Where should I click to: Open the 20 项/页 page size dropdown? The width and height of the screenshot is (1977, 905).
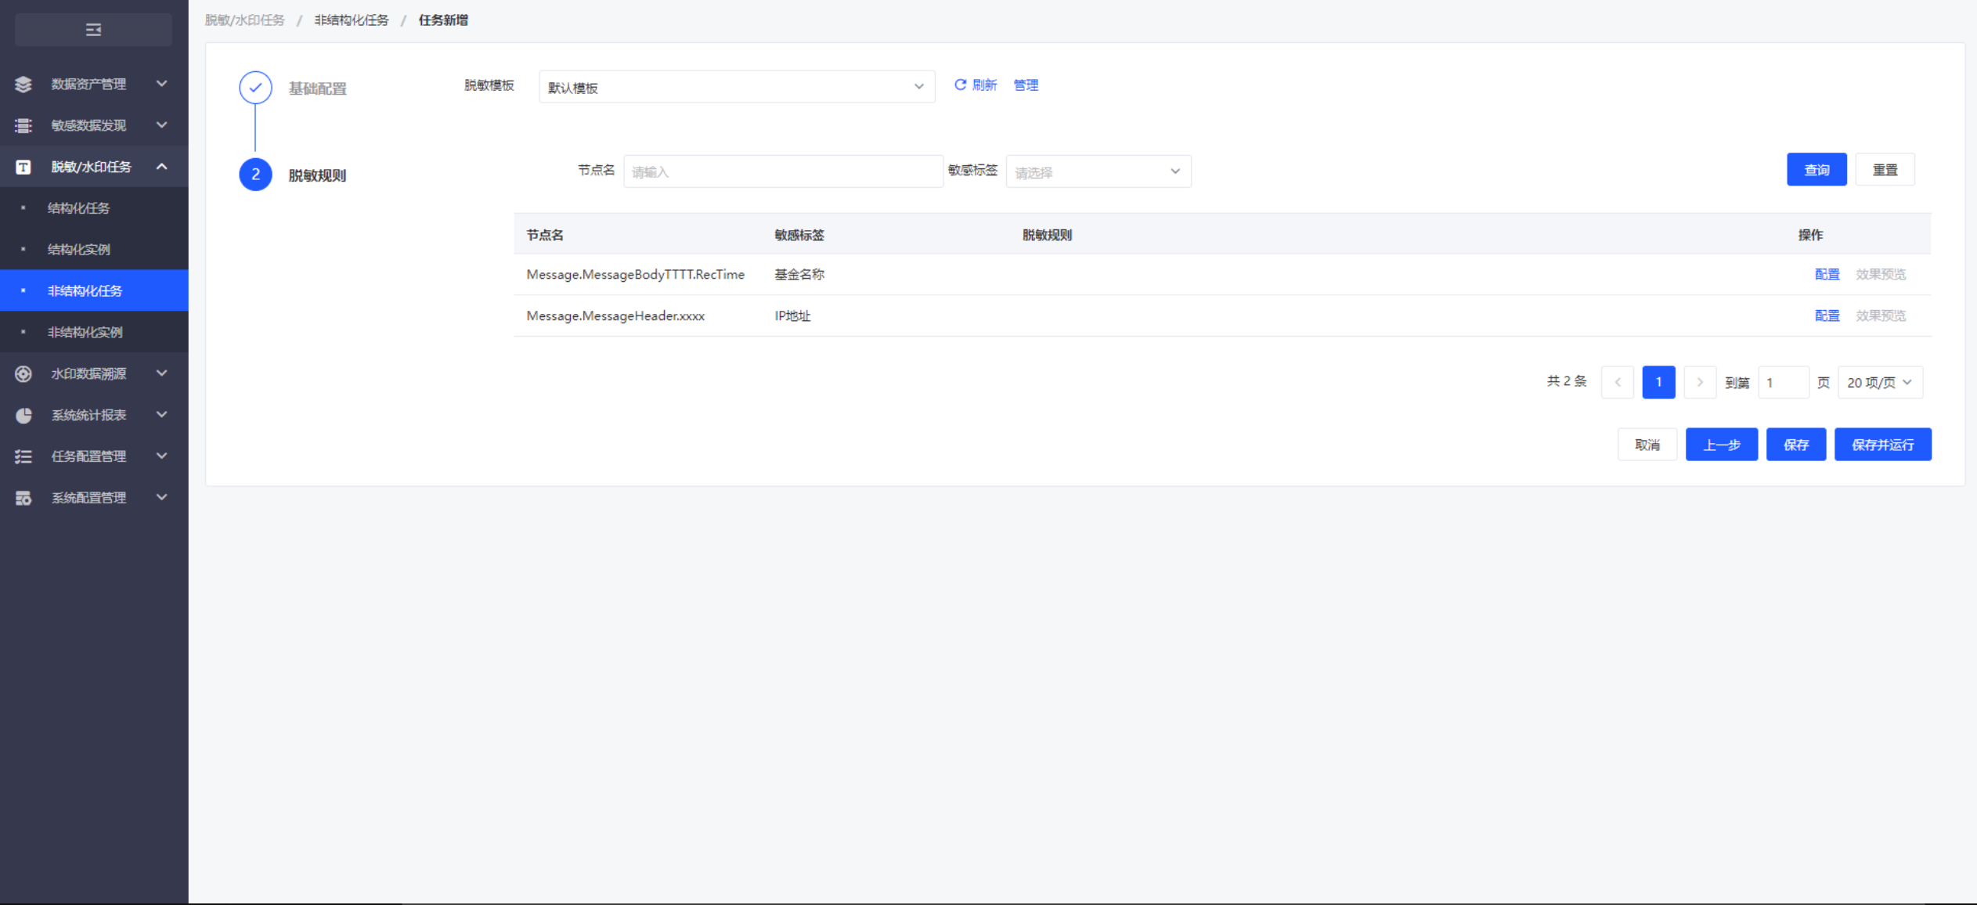(x=1880, y=382)
